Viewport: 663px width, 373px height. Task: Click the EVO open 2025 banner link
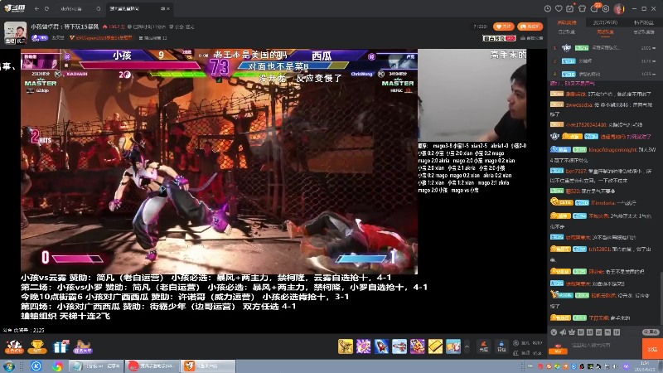click(x=101, y=38)
